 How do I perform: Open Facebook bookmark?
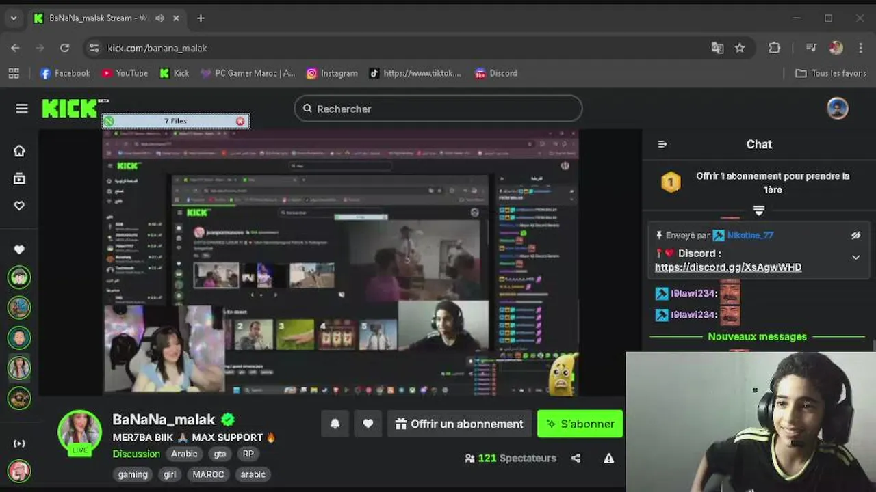tap(65, 73)
